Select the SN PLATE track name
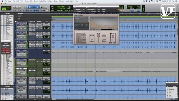 tap(21, 68)
